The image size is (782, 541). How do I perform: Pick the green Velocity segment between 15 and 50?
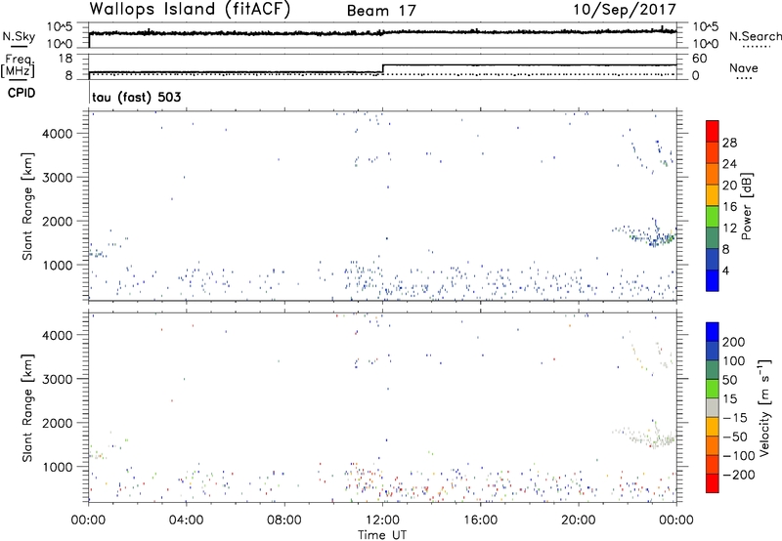point(713,389)
